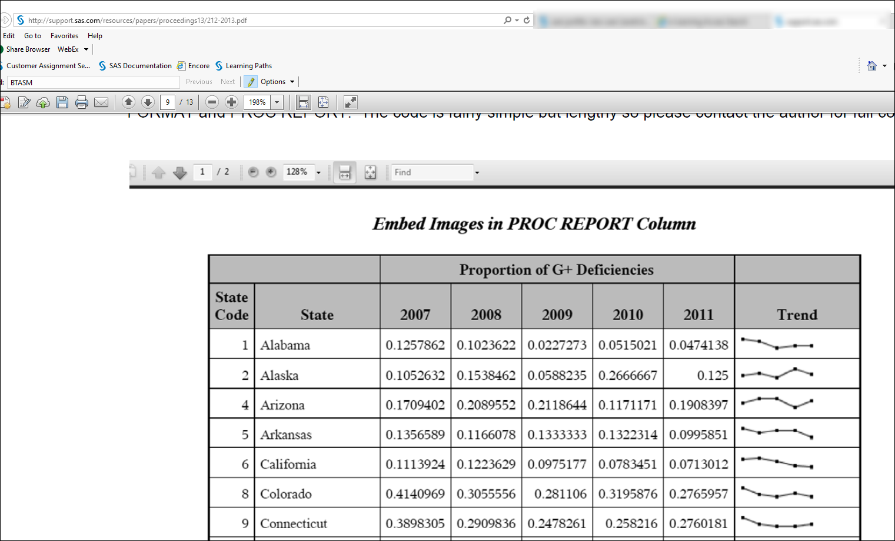Open the Help menu
Viewport: 895px width, 541px height.
(95, 36)
